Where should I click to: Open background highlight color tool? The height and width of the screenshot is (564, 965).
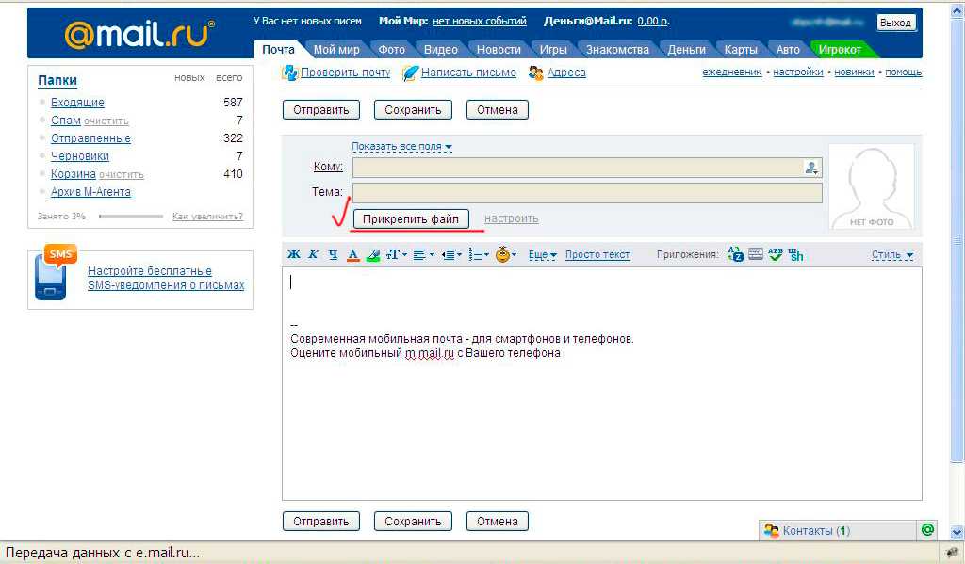(373, 254)
